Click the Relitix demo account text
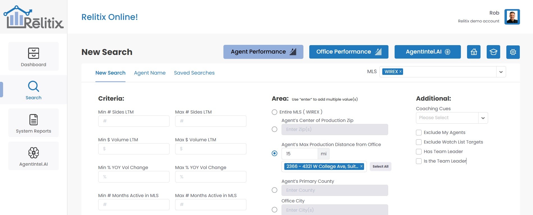The height and width of the screenshot is (215, 533). 479,21
